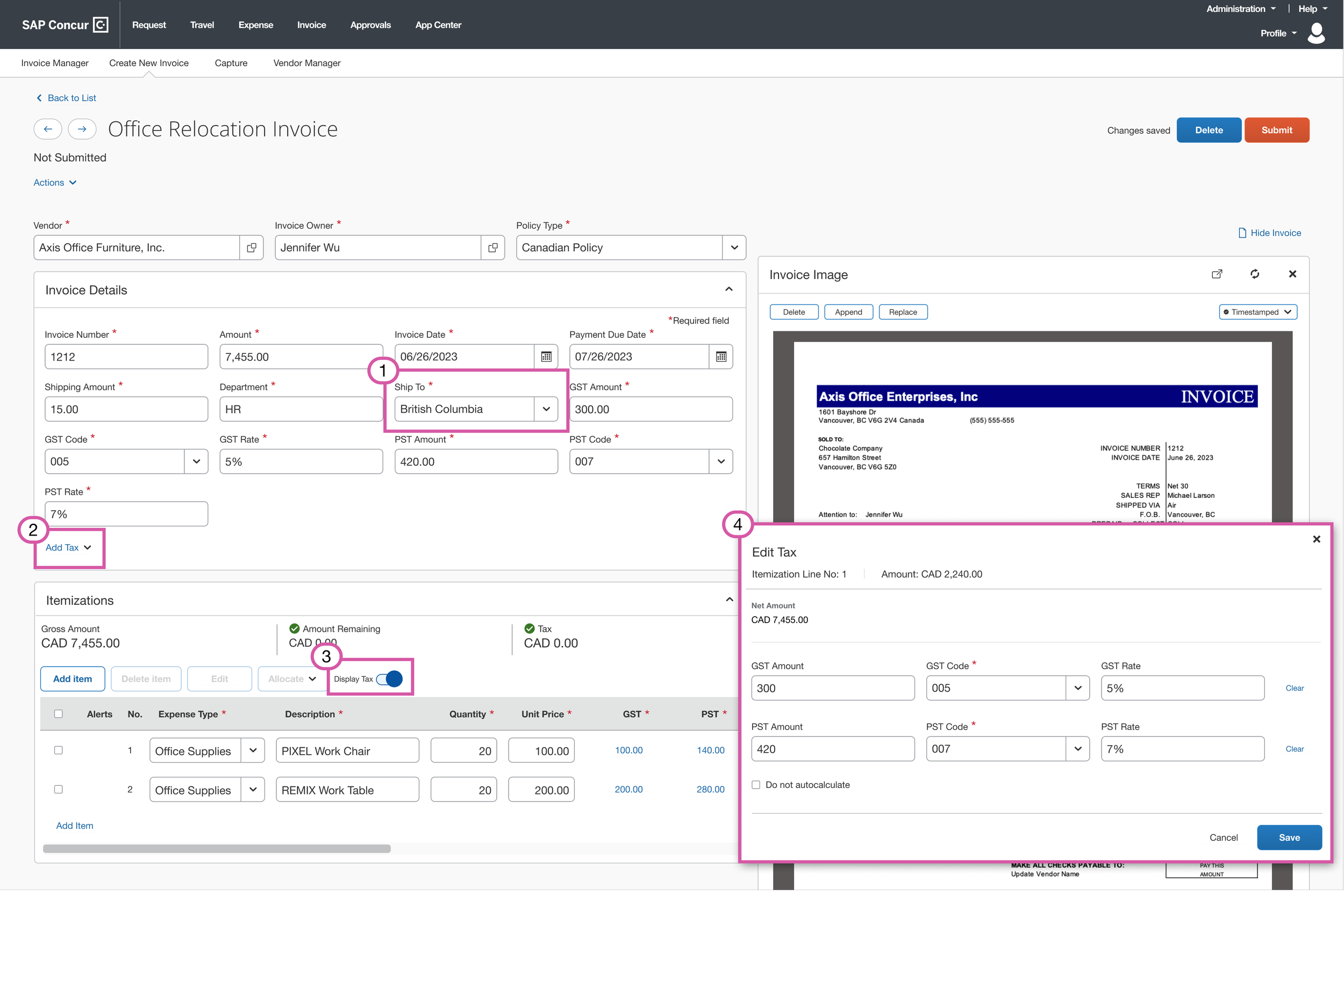
Task: Select the REMIX Work Table row checkbox
Action: click(58, 789)
